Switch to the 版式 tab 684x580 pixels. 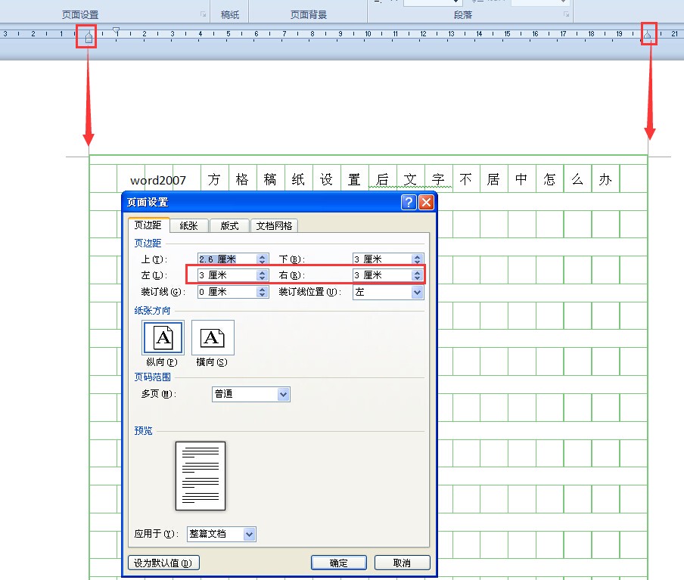pos(229,225)
